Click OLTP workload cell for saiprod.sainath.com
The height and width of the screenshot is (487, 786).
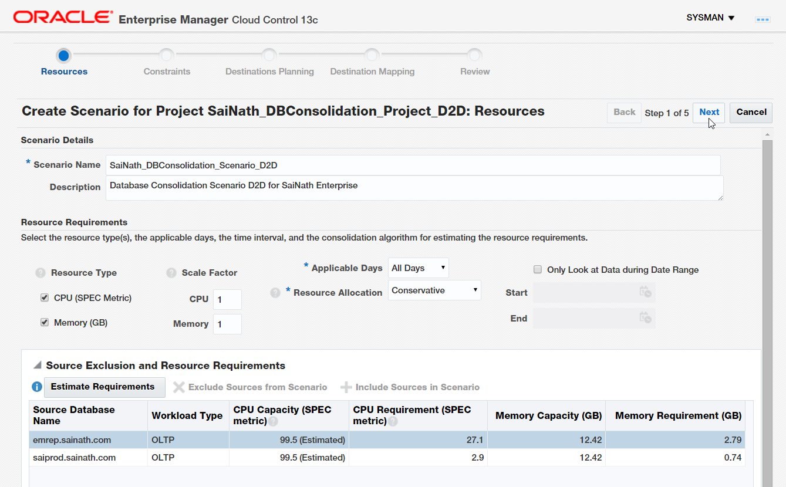[x=188, y=458]
